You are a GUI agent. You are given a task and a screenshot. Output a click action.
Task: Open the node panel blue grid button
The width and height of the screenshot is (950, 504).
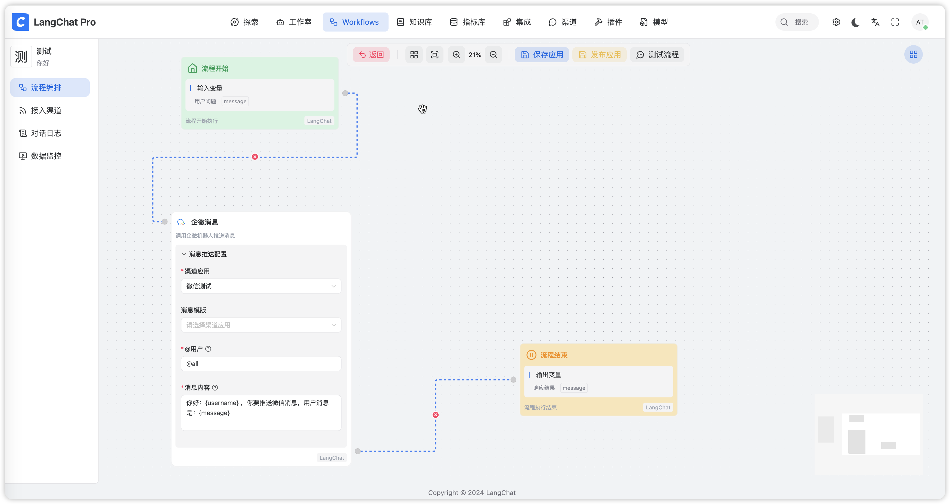(913, 55)
